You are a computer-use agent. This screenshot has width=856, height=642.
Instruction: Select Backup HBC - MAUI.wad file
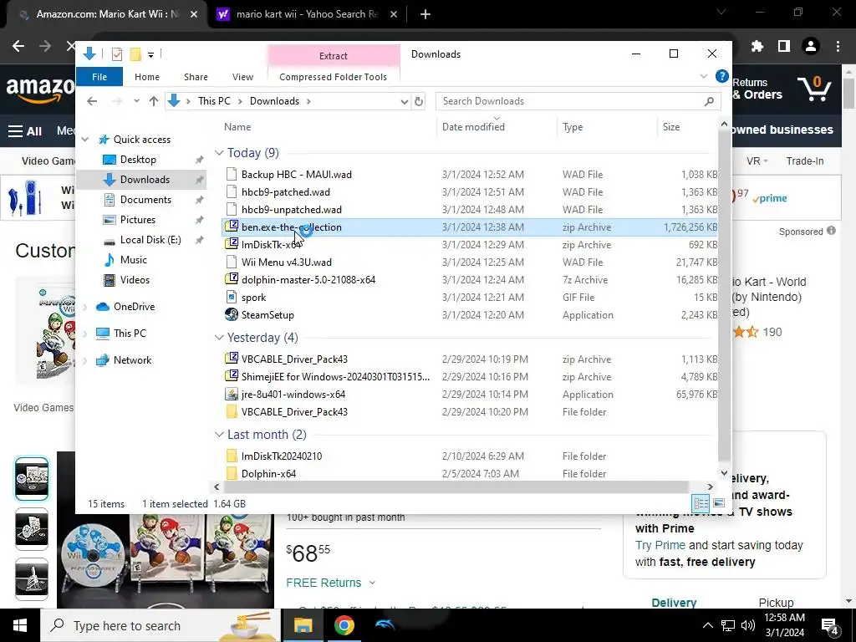(x=297, y=175)
